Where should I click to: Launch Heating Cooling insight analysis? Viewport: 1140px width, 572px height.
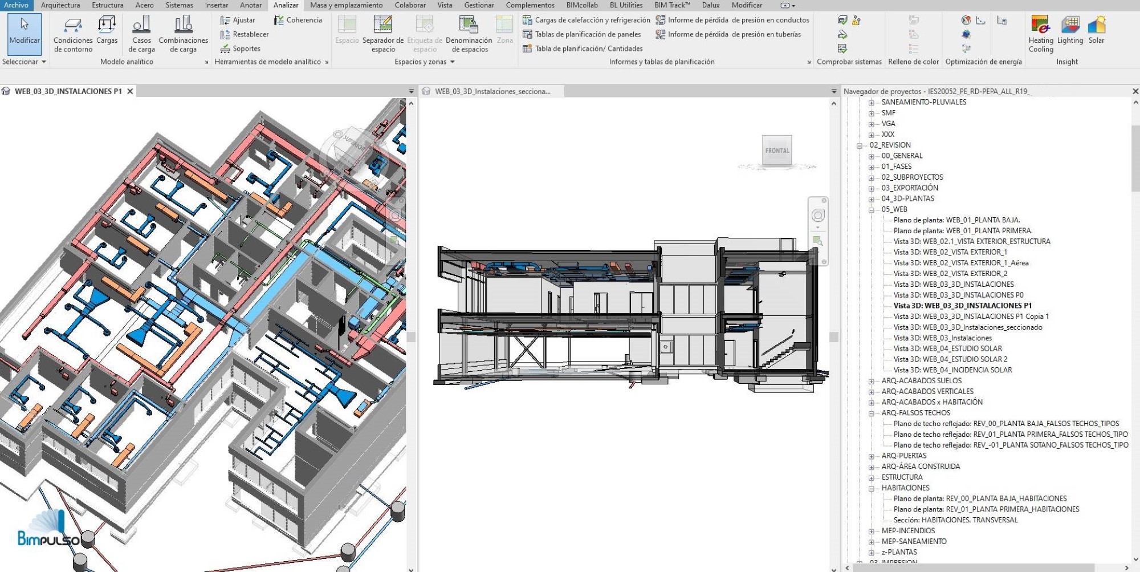click(x=1041, y=34)
